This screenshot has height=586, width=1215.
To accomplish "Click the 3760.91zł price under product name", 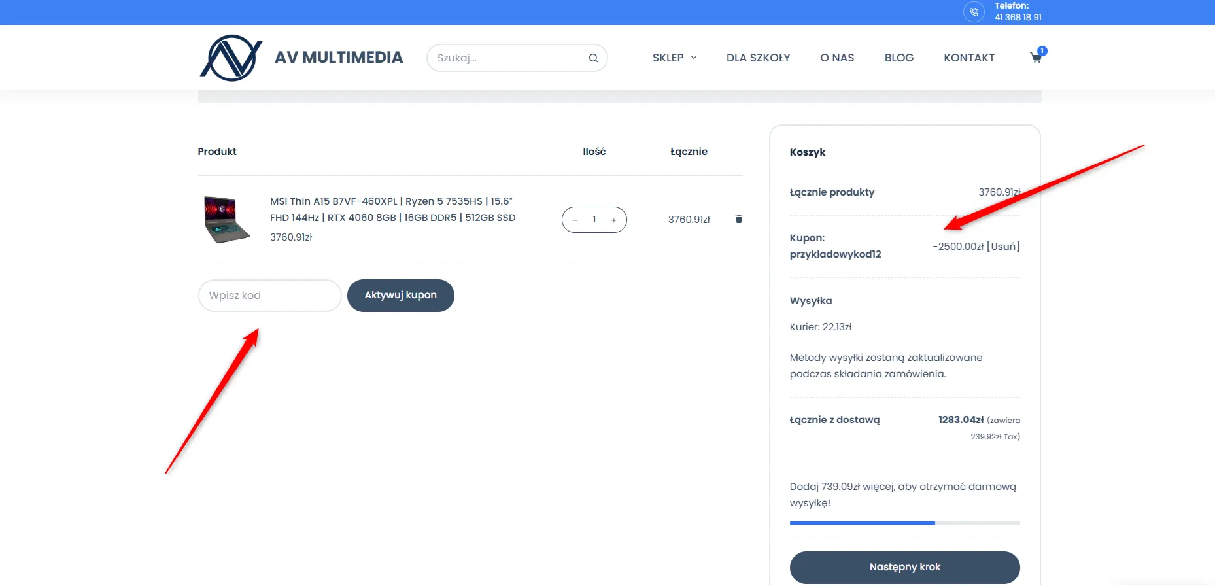I will 291,237.
